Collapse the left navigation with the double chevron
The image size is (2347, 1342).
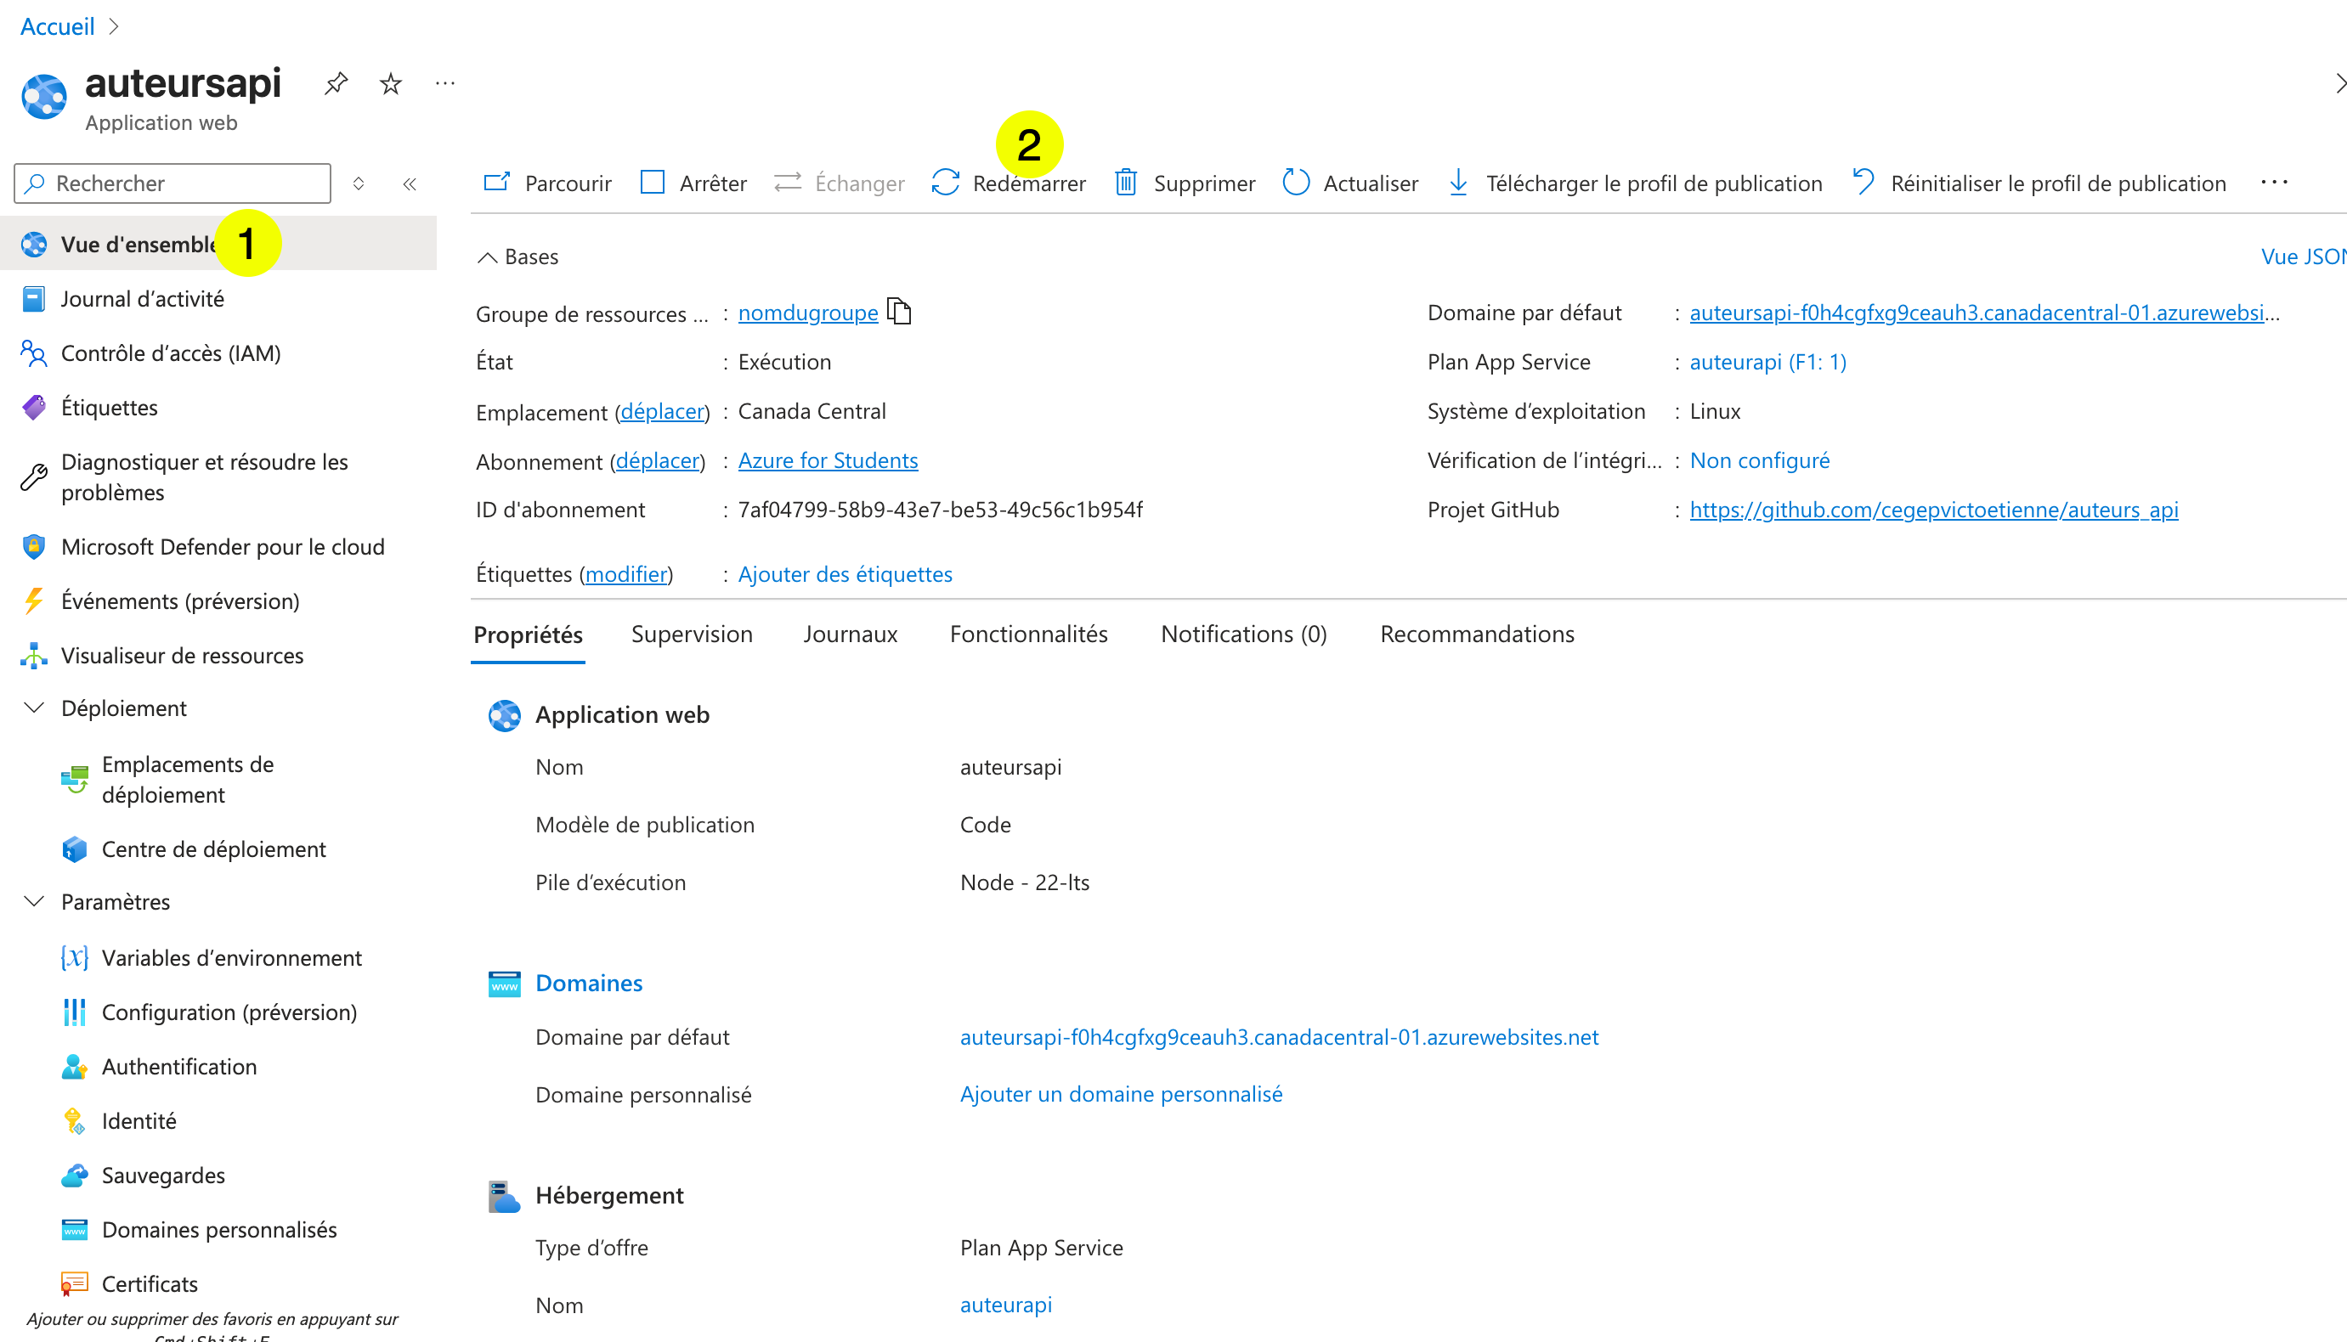(410, 183)
